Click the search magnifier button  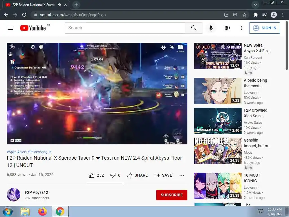pos(194,28)
